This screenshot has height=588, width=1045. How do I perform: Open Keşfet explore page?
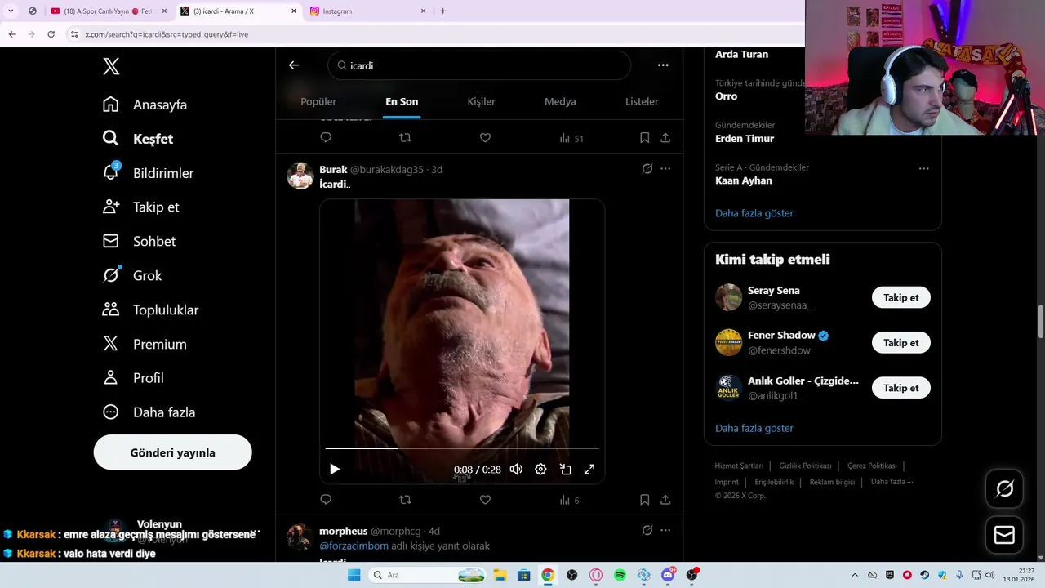138,139
